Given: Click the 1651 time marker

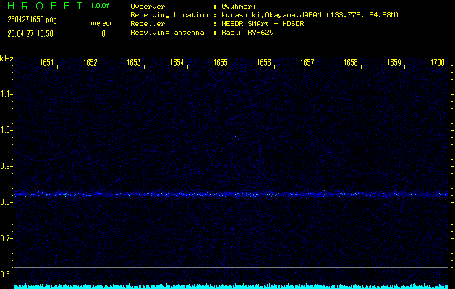Looking at the screenshot, I should [x=47, y=63].
